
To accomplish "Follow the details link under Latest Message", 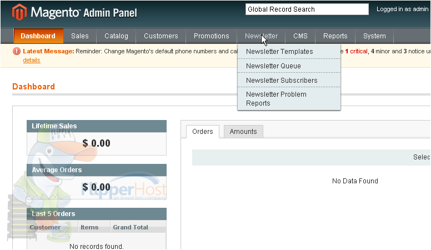I will pyautogui.click(x=32, y=60).
